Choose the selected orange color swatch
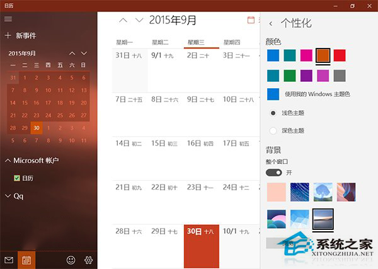This screenshot has height=269, width=378. (323, 55)
